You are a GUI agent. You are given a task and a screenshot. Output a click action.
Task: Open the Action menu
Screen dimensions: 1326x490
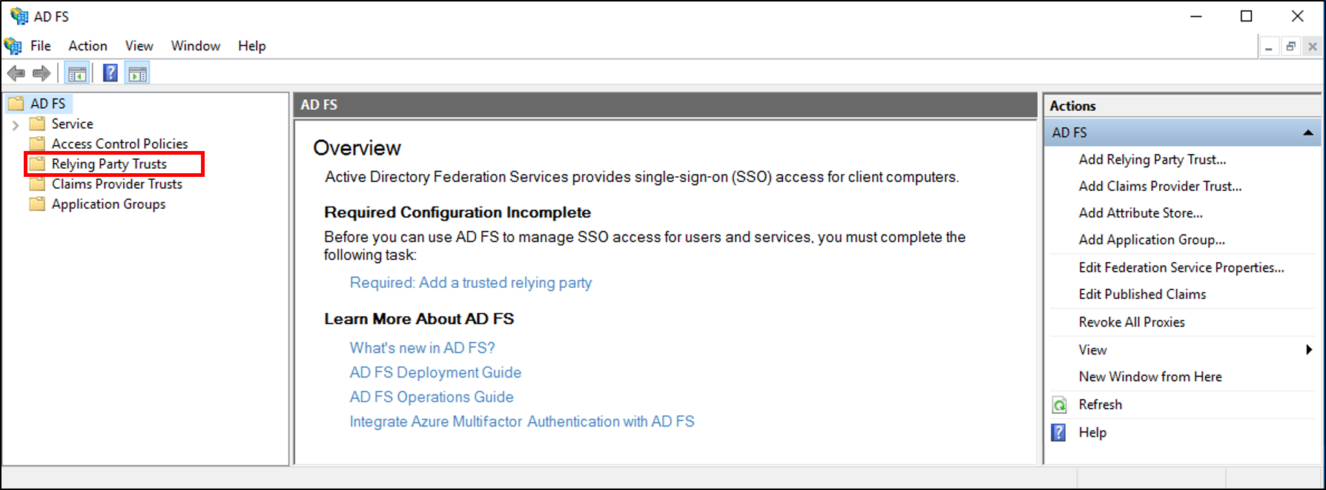coord(87,45)
